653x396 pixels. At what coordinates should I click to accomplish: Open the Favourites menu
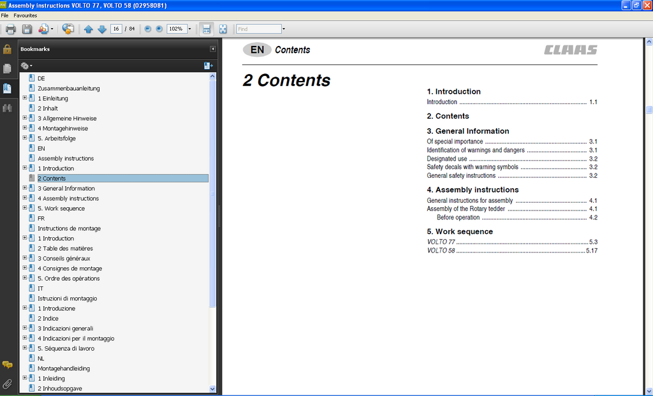pos(26,15)
